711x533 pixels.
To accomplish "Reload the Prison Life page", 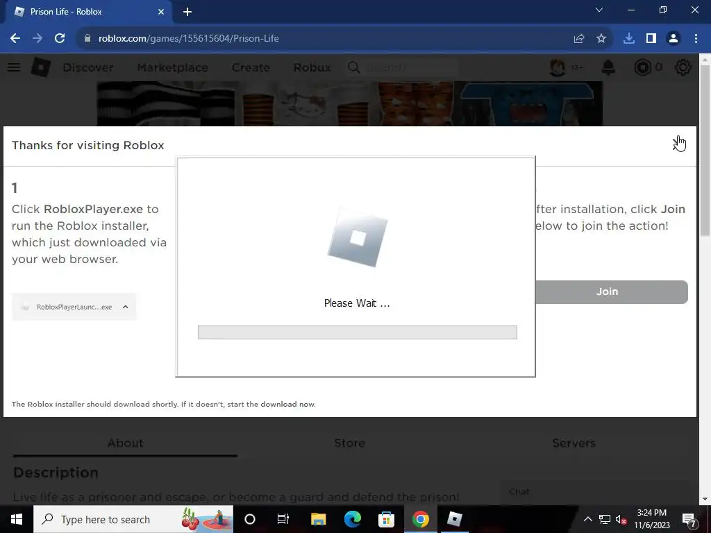I will pyautogui.click(x=60, y=39).
